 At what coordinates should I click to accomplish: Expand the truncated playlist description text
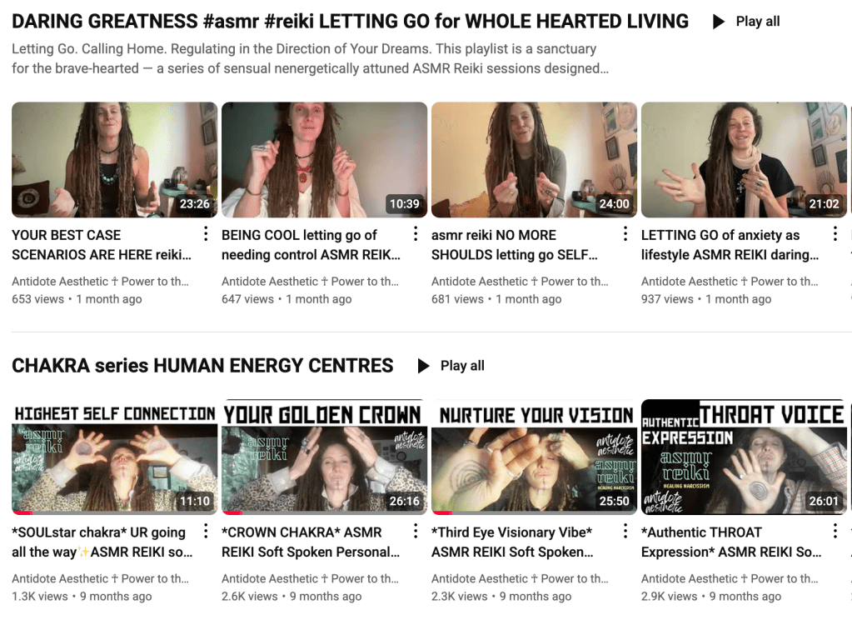[x=310, y=58]
